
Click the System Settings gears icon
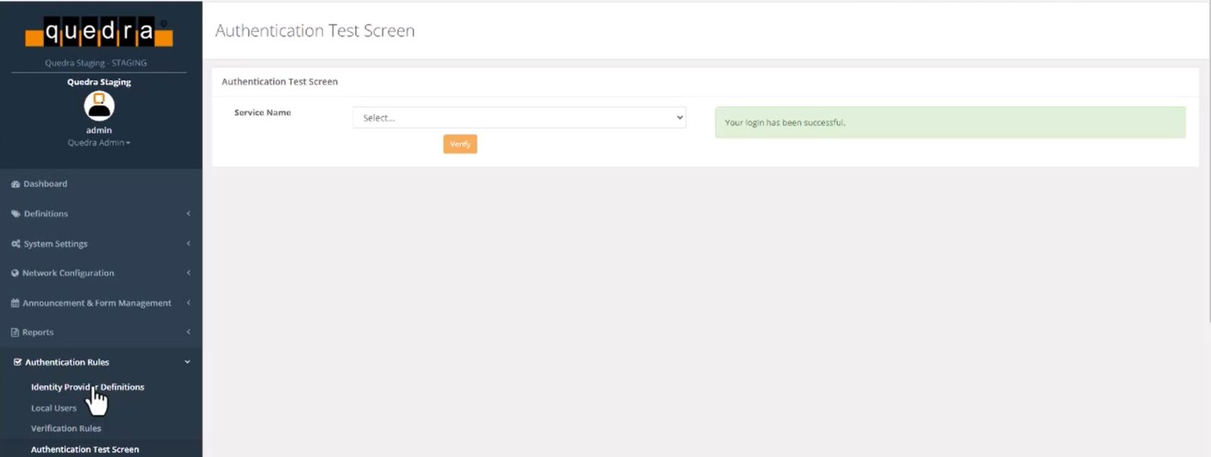pos(15,244)
